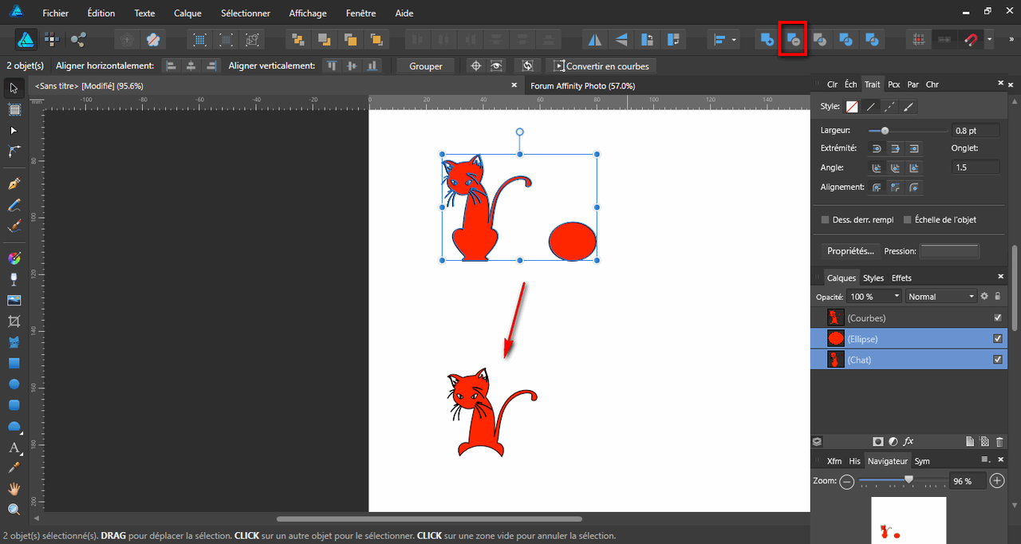1021x544 pixels.
Task: Set stroke style to dashed line
Action: (890, 106)
